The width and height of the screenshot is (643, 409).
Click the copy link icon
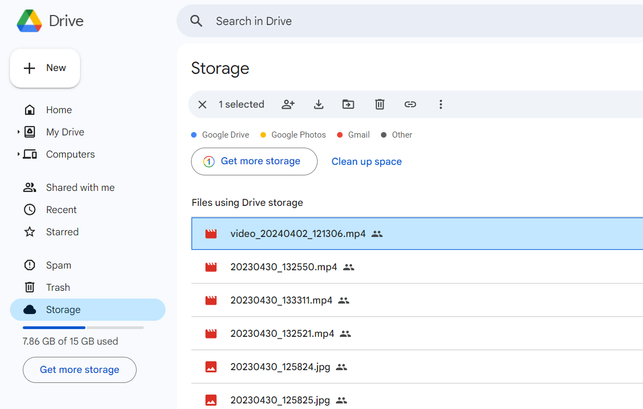point(410,104)
